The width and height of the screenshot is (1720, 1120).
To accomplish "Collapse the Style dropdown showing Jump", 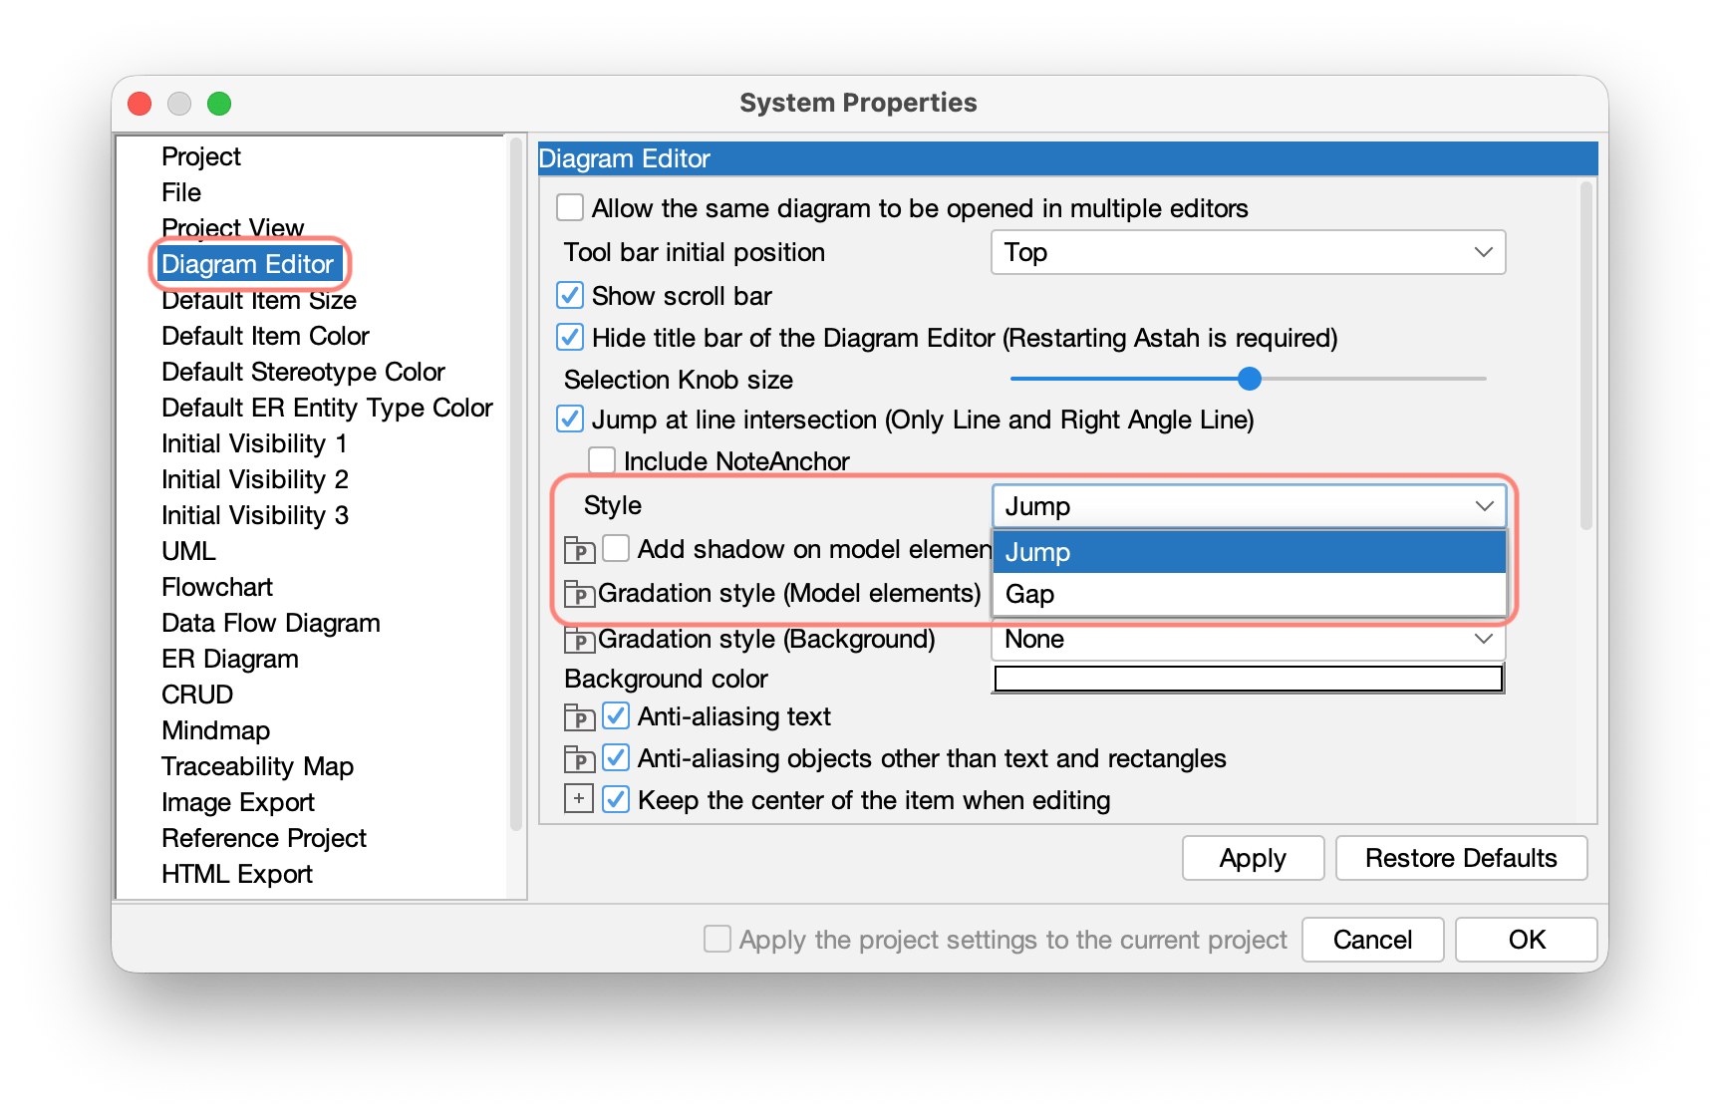I will 1248,506.
